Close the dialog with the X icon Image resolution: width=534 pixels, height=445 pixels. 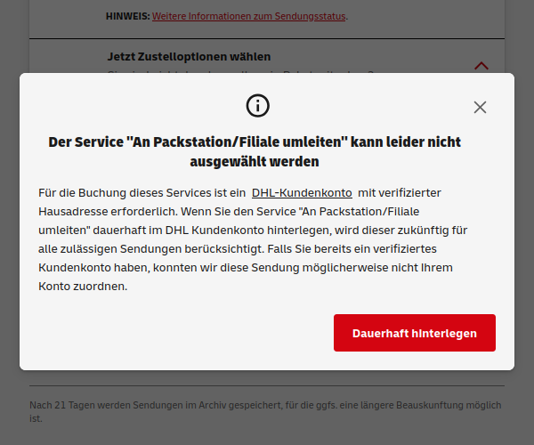tap(480, 108)
